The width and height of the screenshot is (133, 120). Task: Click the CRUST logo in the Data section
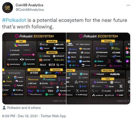[119, 91]
